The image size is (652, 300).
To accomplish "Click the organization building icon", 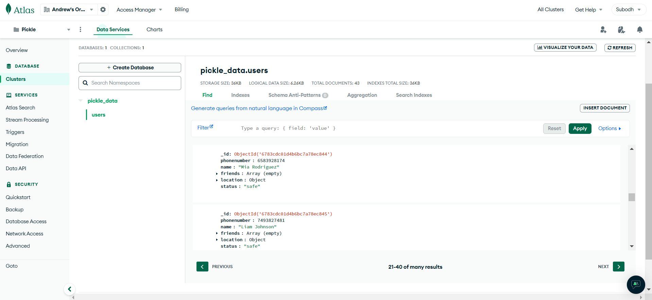I will coord(47,10).
